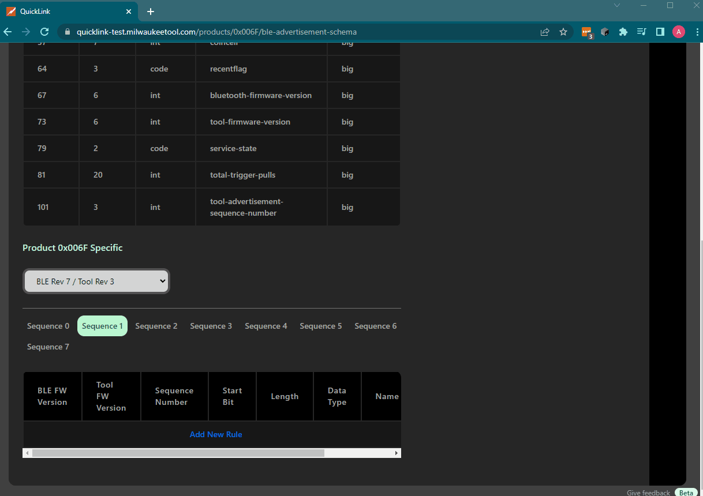This screenshot has width=703, height=496.
Task: Close the QuickLink tab
Action: [129, 12]
